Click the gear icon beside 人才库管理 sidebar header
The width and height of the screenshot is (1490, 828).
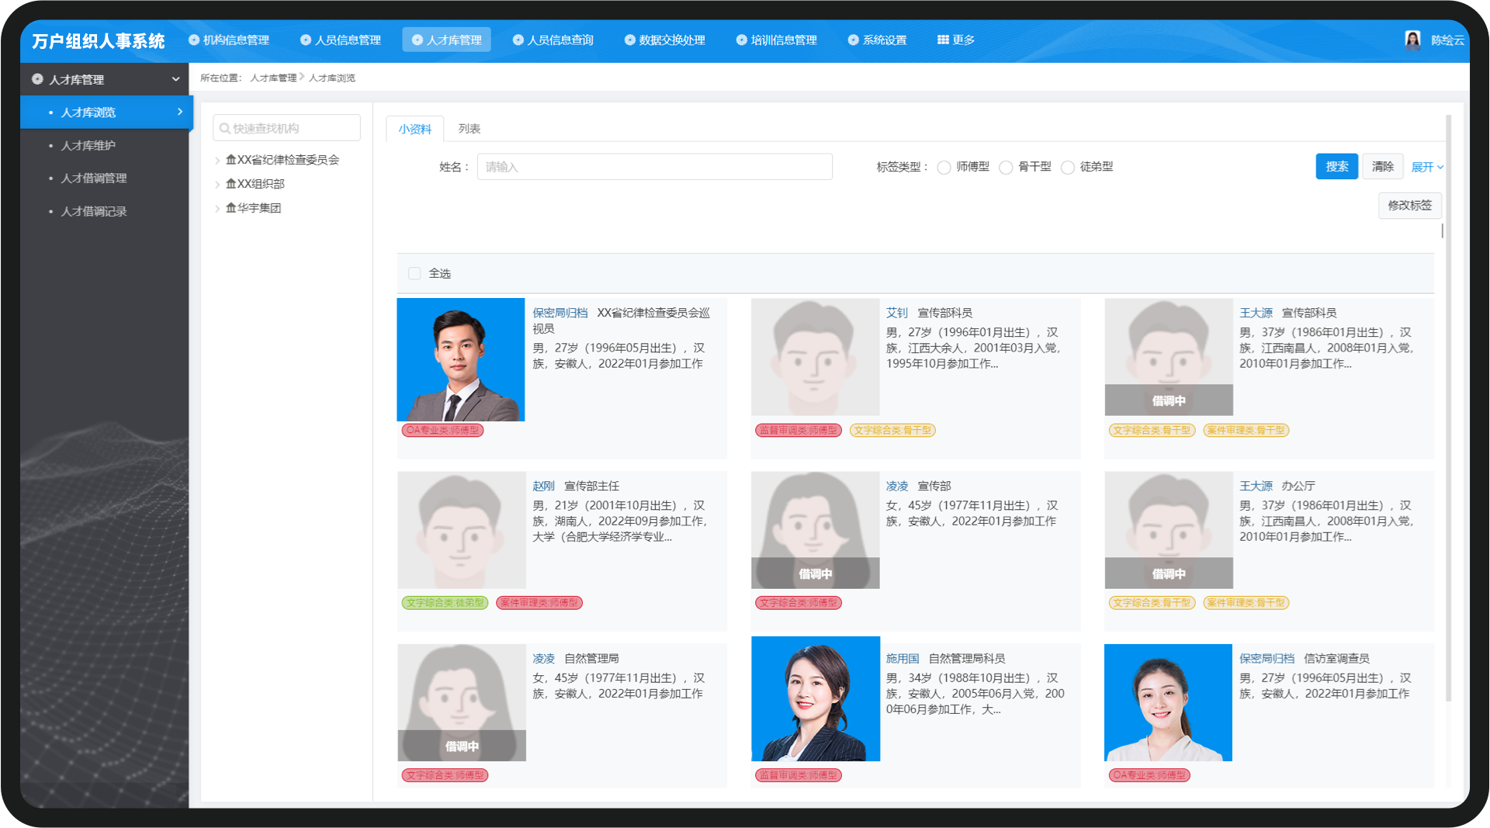(x=37, y=79)
